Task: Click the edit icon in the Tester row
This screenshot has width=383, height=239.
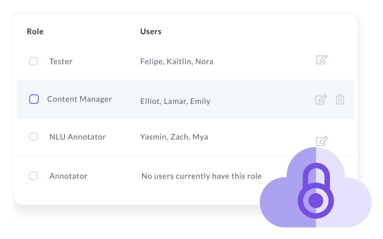Action: (x=321, y=60)
